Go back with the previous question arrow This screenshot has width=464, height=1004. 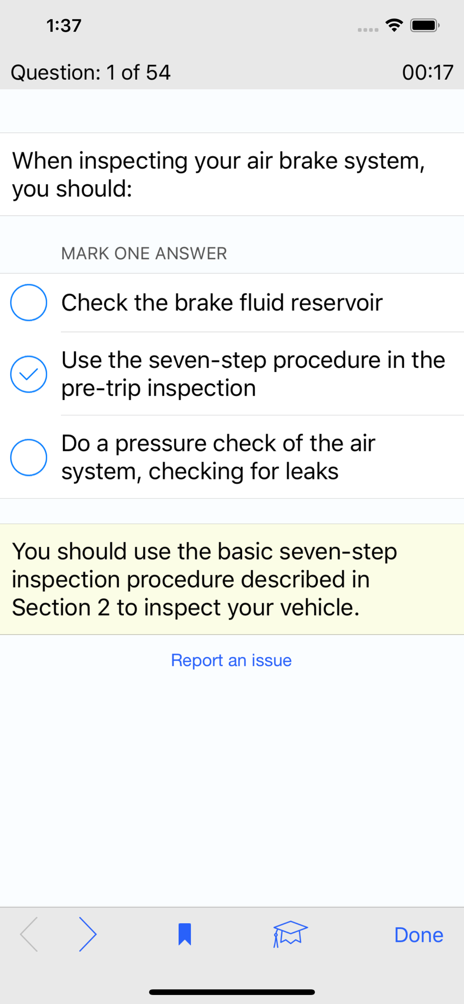click(x=29, y=934)
